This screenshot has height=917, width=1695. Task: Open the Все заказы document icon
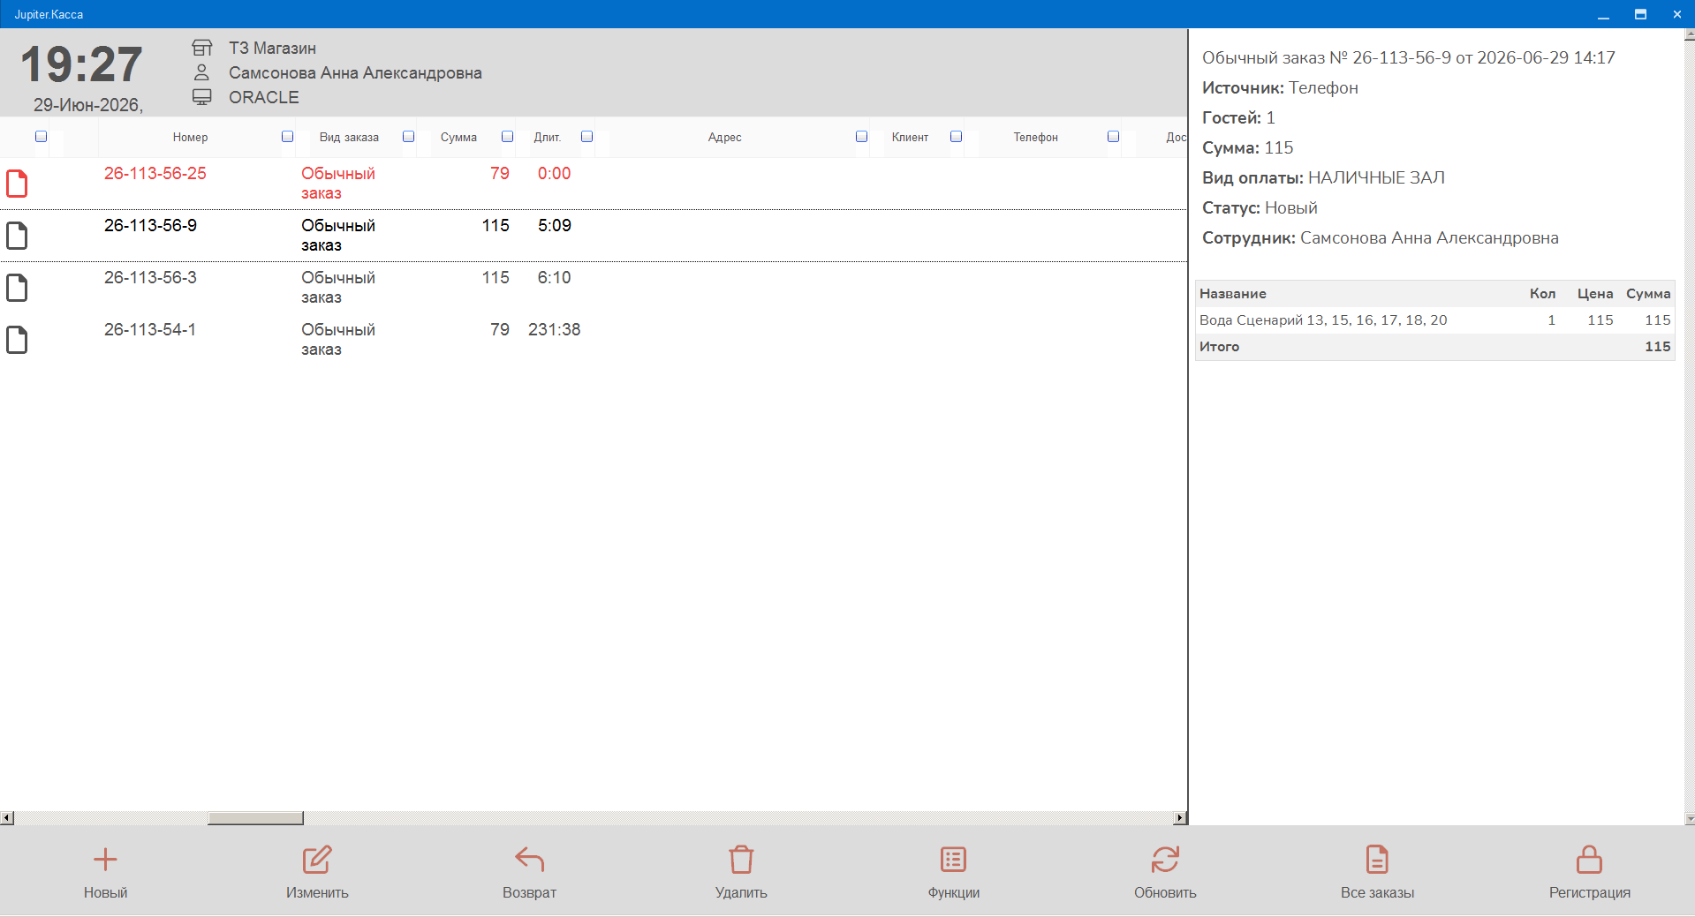tap(1377, 860)
